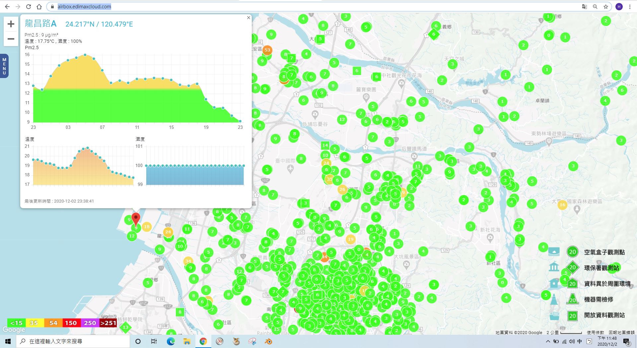Toggle the cloud airbox layer icon

point(554,251)
